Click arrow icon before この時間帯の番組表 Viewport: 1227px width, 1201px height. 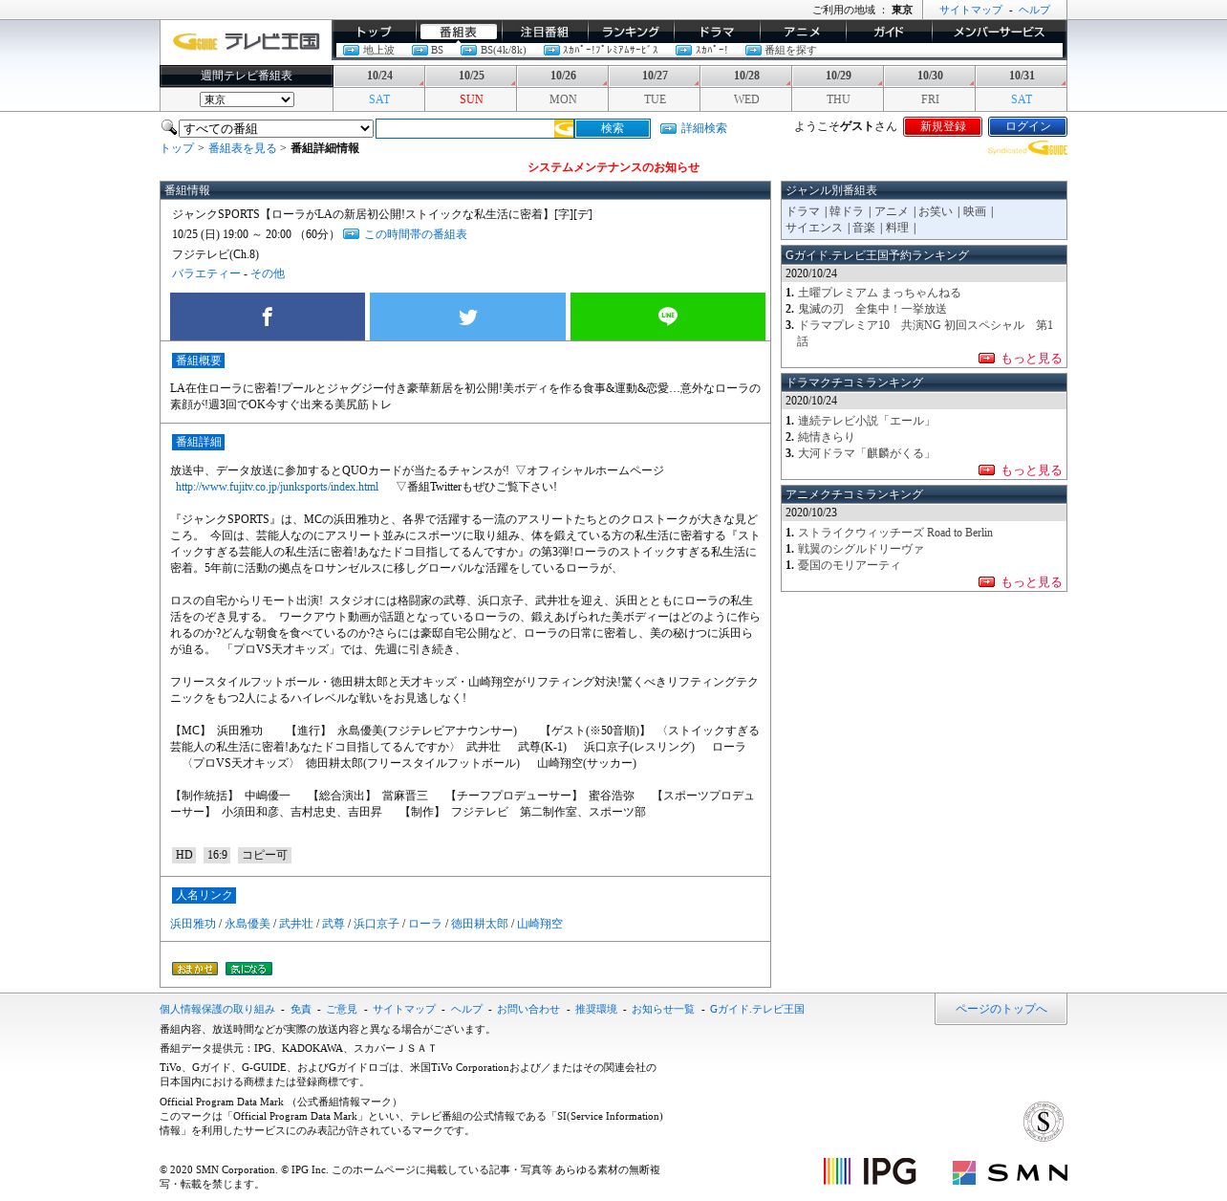351,234
